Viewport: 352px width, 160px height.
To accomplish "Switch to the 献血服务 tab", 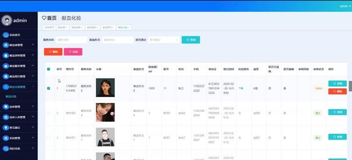I will click(x=93, y=27).
